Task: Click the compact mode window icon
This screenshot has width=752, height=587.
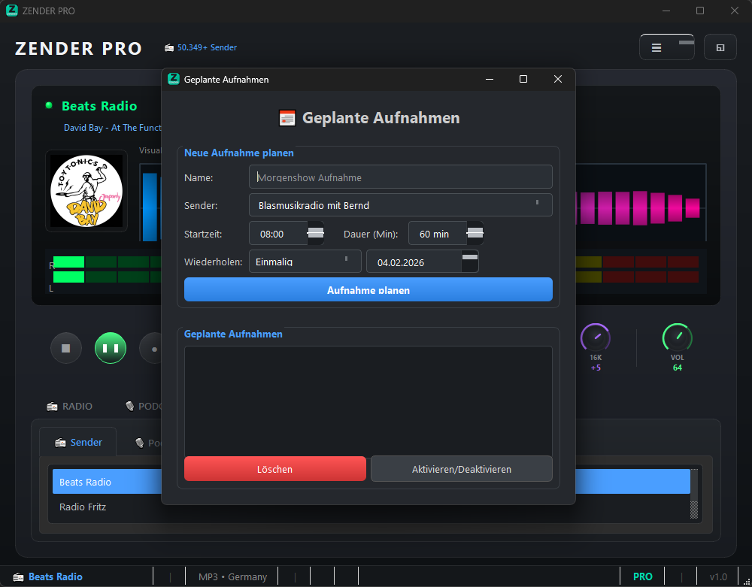Action: pyautogui.click(x=720, y=47)
